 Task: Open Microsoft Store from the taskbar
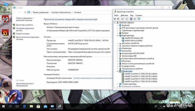pyautogui.click(x=38, y=106)
